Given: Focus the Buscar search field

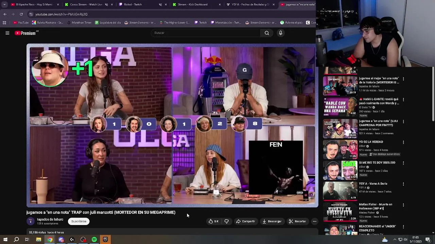Looking at the screenshot, I should pyautogui.click(x=206, y=33).
